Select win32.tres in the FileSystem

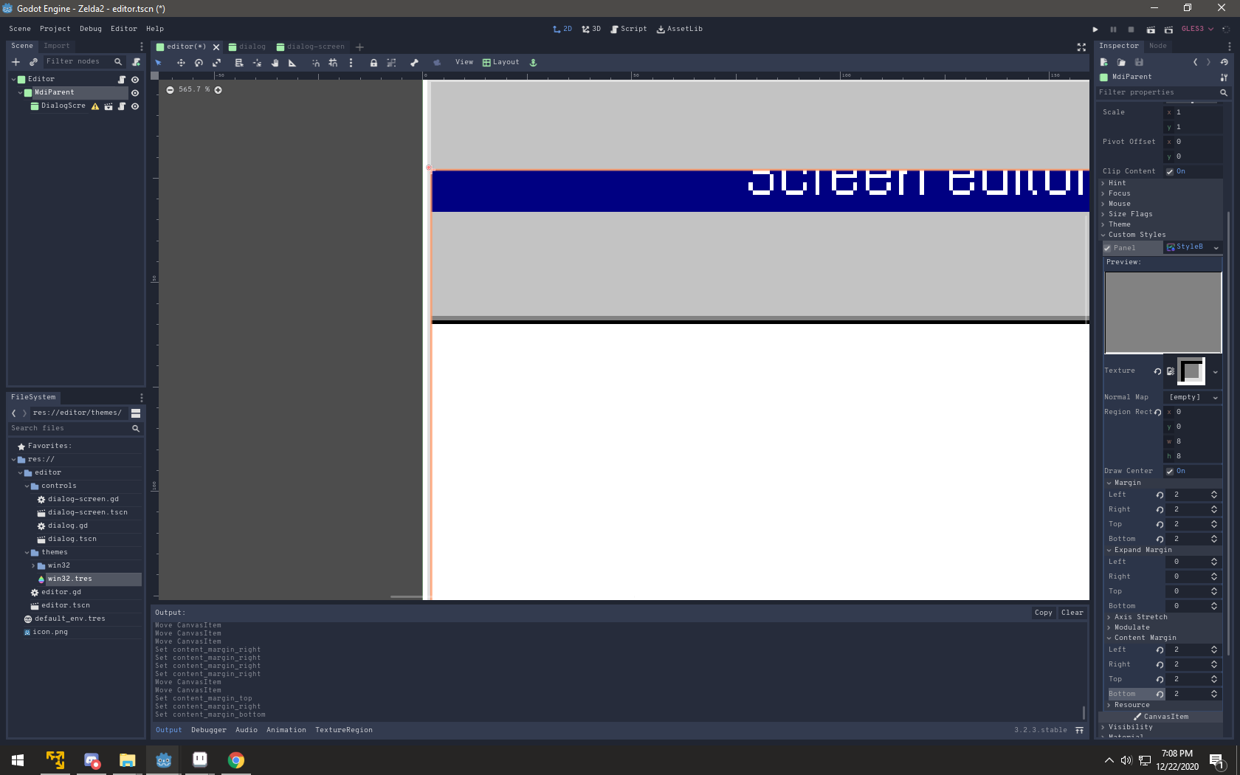[70, 579]
